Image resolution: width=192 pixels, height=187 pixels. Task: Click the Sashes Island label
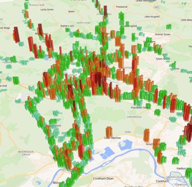pyautogui.click(x=176, y=177)
